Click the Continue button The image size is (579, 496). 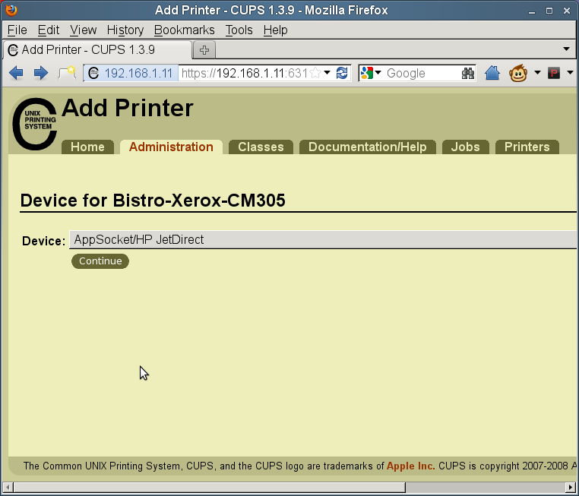click(x=100, y=261)
